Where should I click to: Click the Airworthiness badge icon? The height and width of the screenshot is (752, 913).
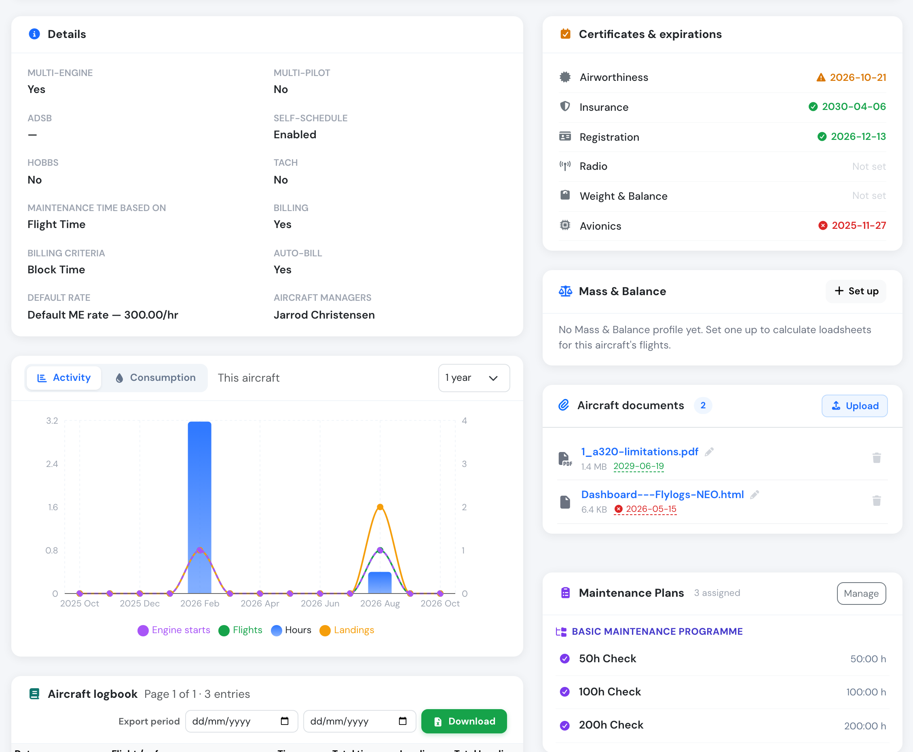tap(565, 77)
